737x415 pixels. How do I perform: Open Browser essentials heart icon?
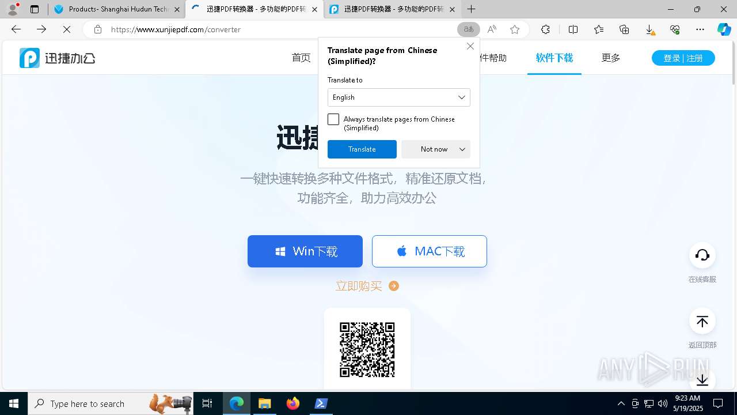(x=675, y=29)
